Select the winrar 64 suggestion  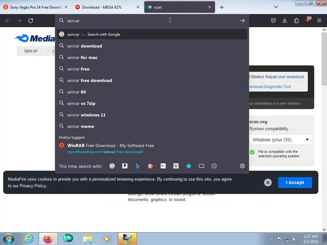pos(152,92)
